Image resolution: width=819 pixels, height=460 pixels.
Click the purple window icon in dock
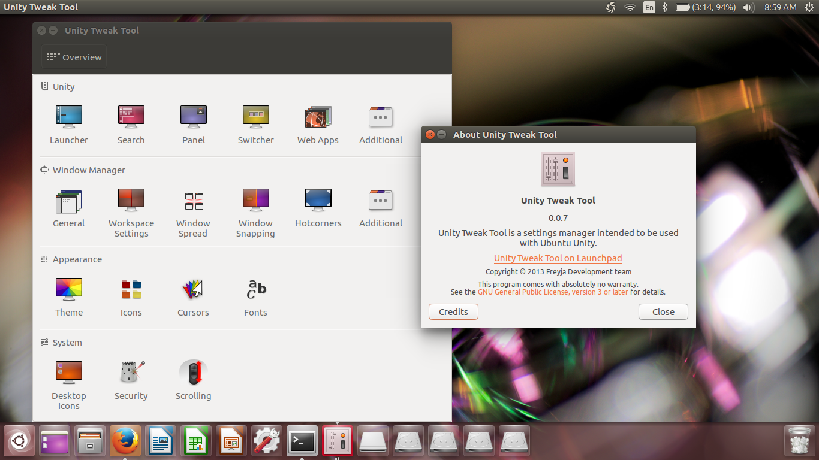[x=55, y=441]
